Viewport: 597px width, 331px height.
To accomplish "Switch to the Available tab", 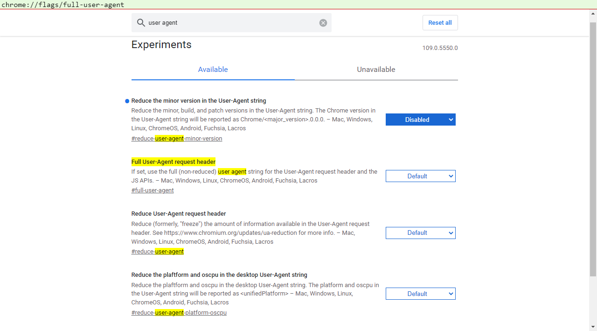I will (x=213, y=70).
